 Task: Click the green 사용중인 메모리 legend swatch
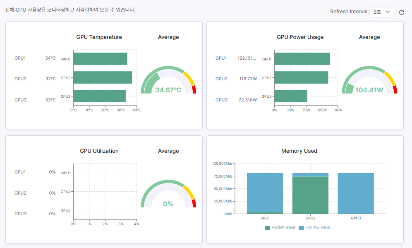tap(267, 228)
